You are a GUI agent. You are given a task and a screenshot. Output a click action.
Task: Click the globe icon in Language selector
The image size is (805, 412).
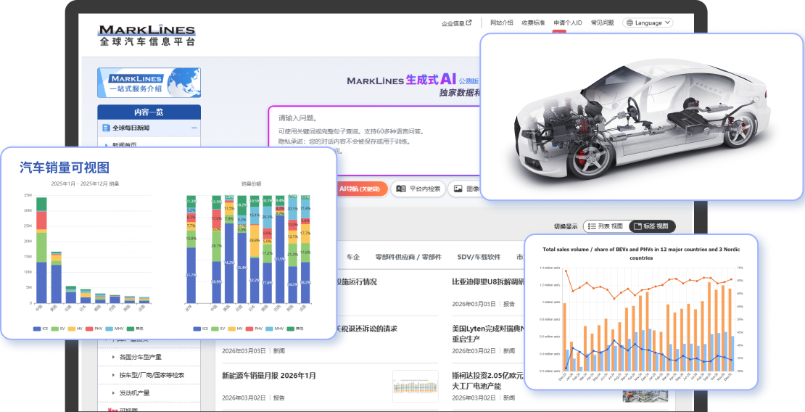click(629, 22)
